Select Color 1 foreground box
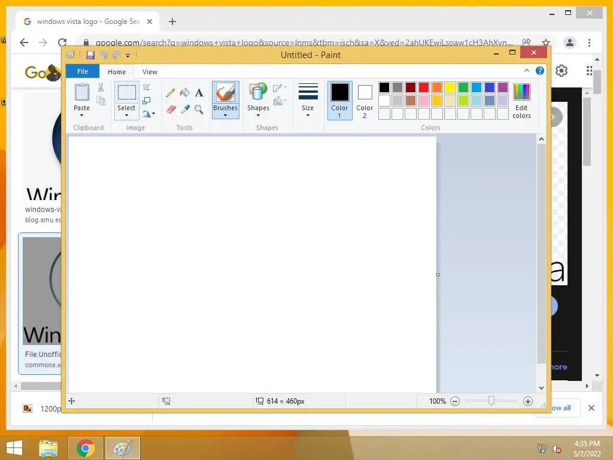Viewport: 613px width, 460px height. [x=340, y=101]
